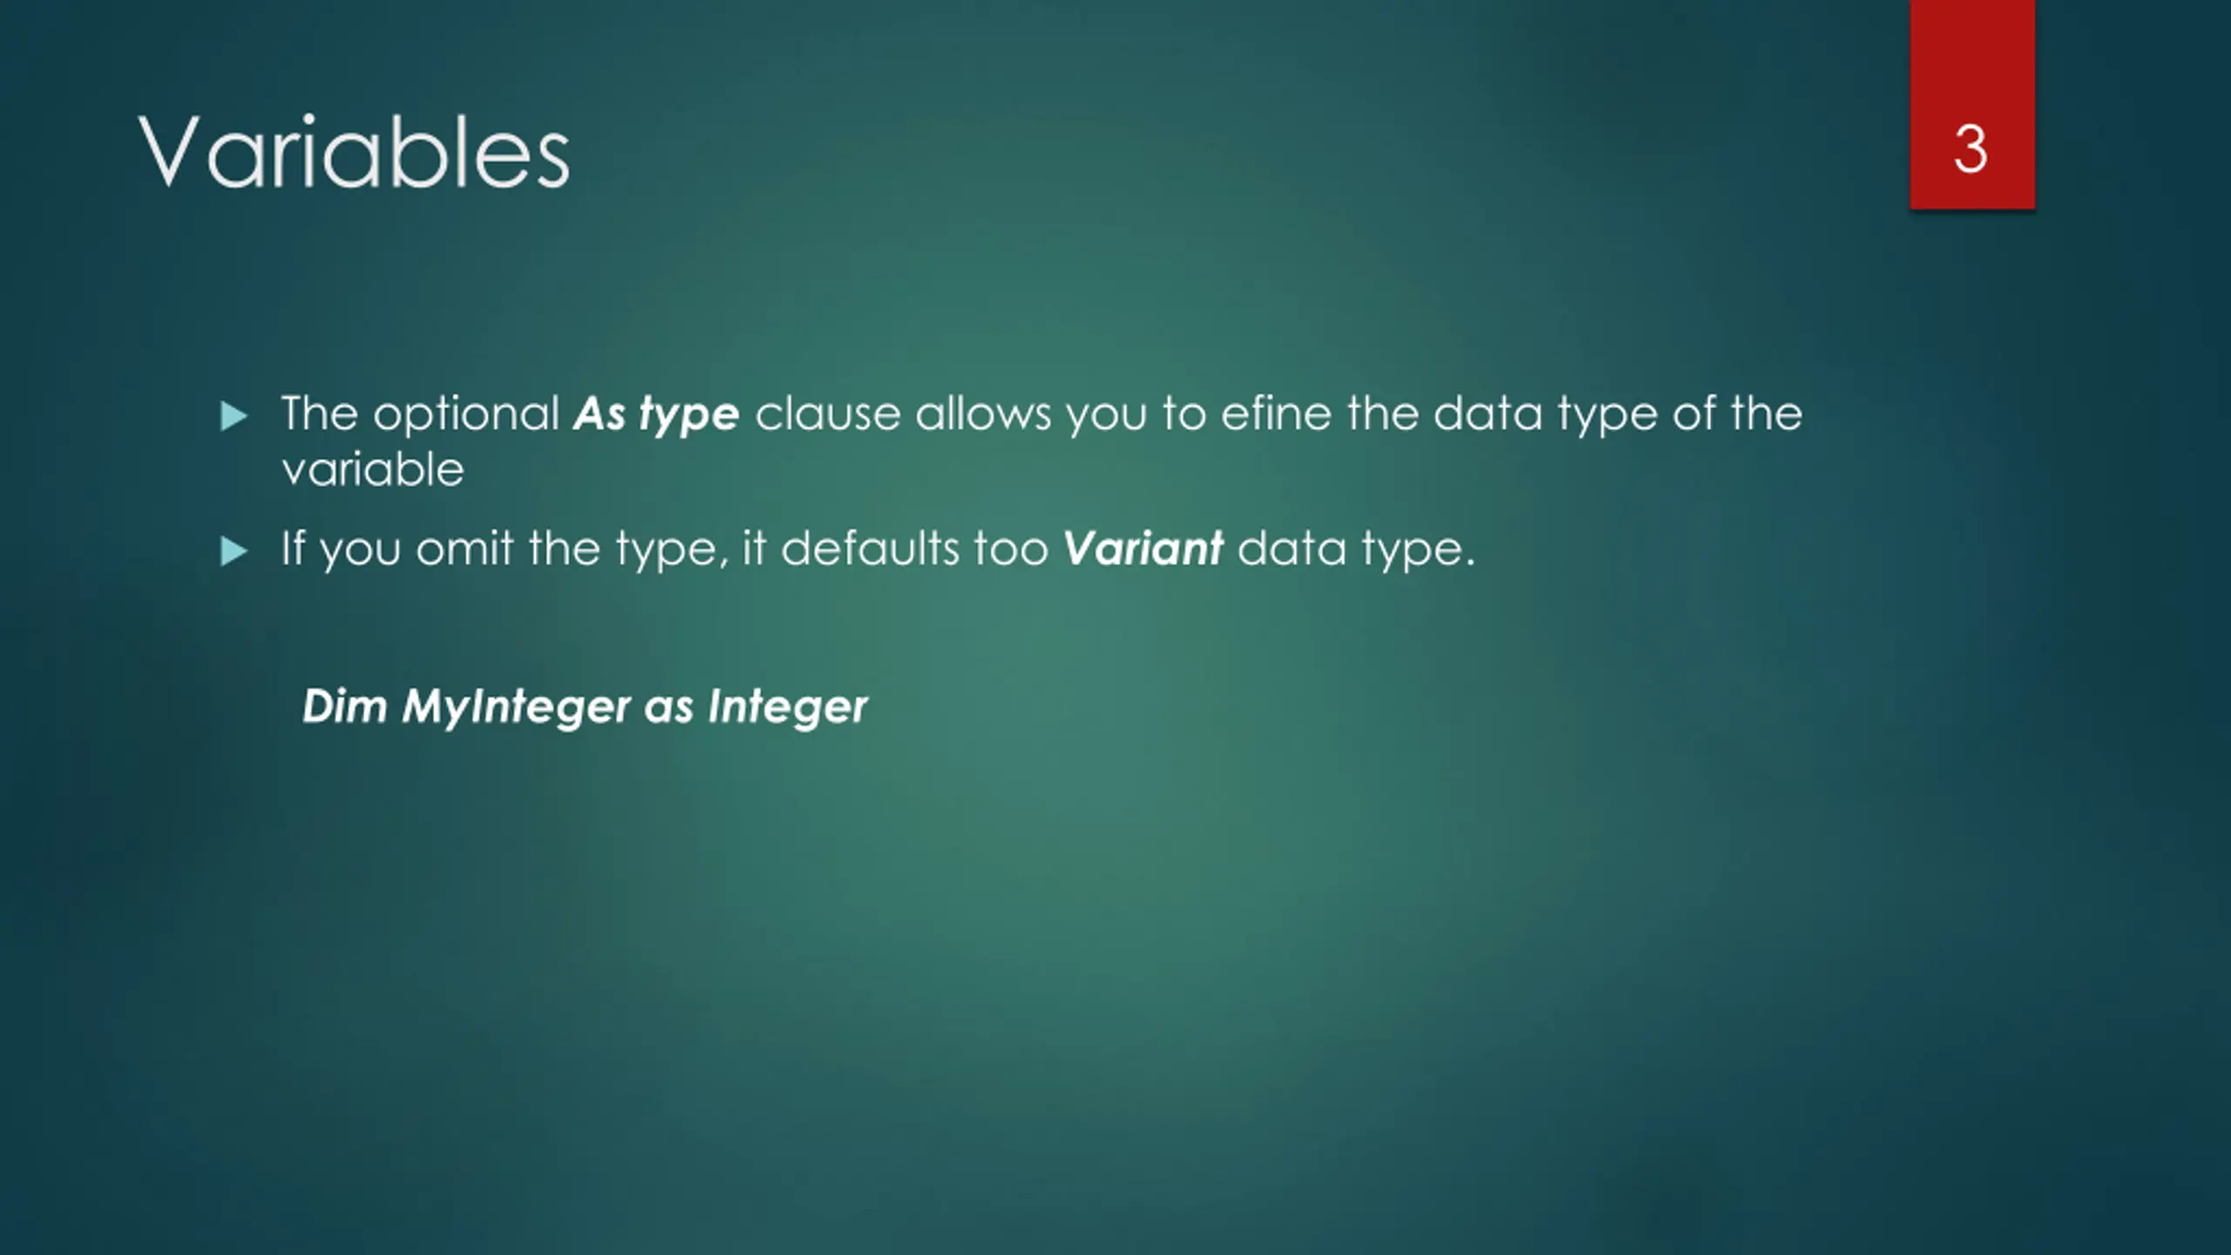Click "data type." ending the second bullet
Viewport: 2231px width, 1255px height.
(x=1357, y=551)
